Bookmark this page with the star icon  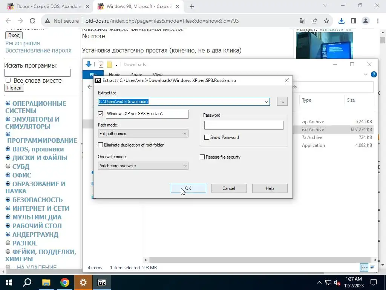pos(326,21)
